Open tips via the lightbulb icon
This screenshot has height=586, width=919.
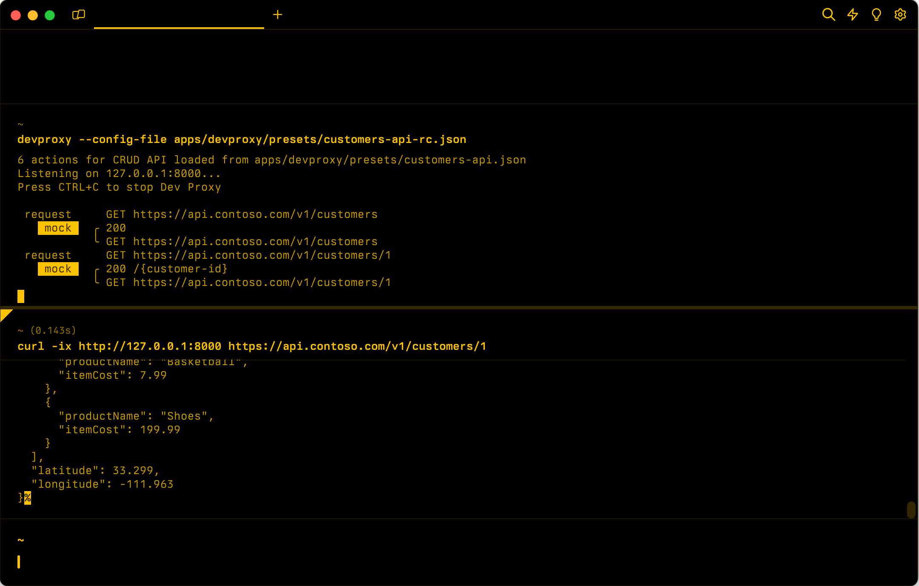click(x=876, y=14)
